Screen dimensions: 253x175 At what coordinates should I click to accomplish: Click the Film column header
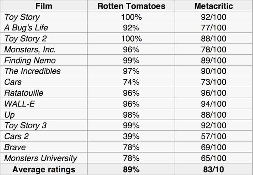(x=43, y=6)
